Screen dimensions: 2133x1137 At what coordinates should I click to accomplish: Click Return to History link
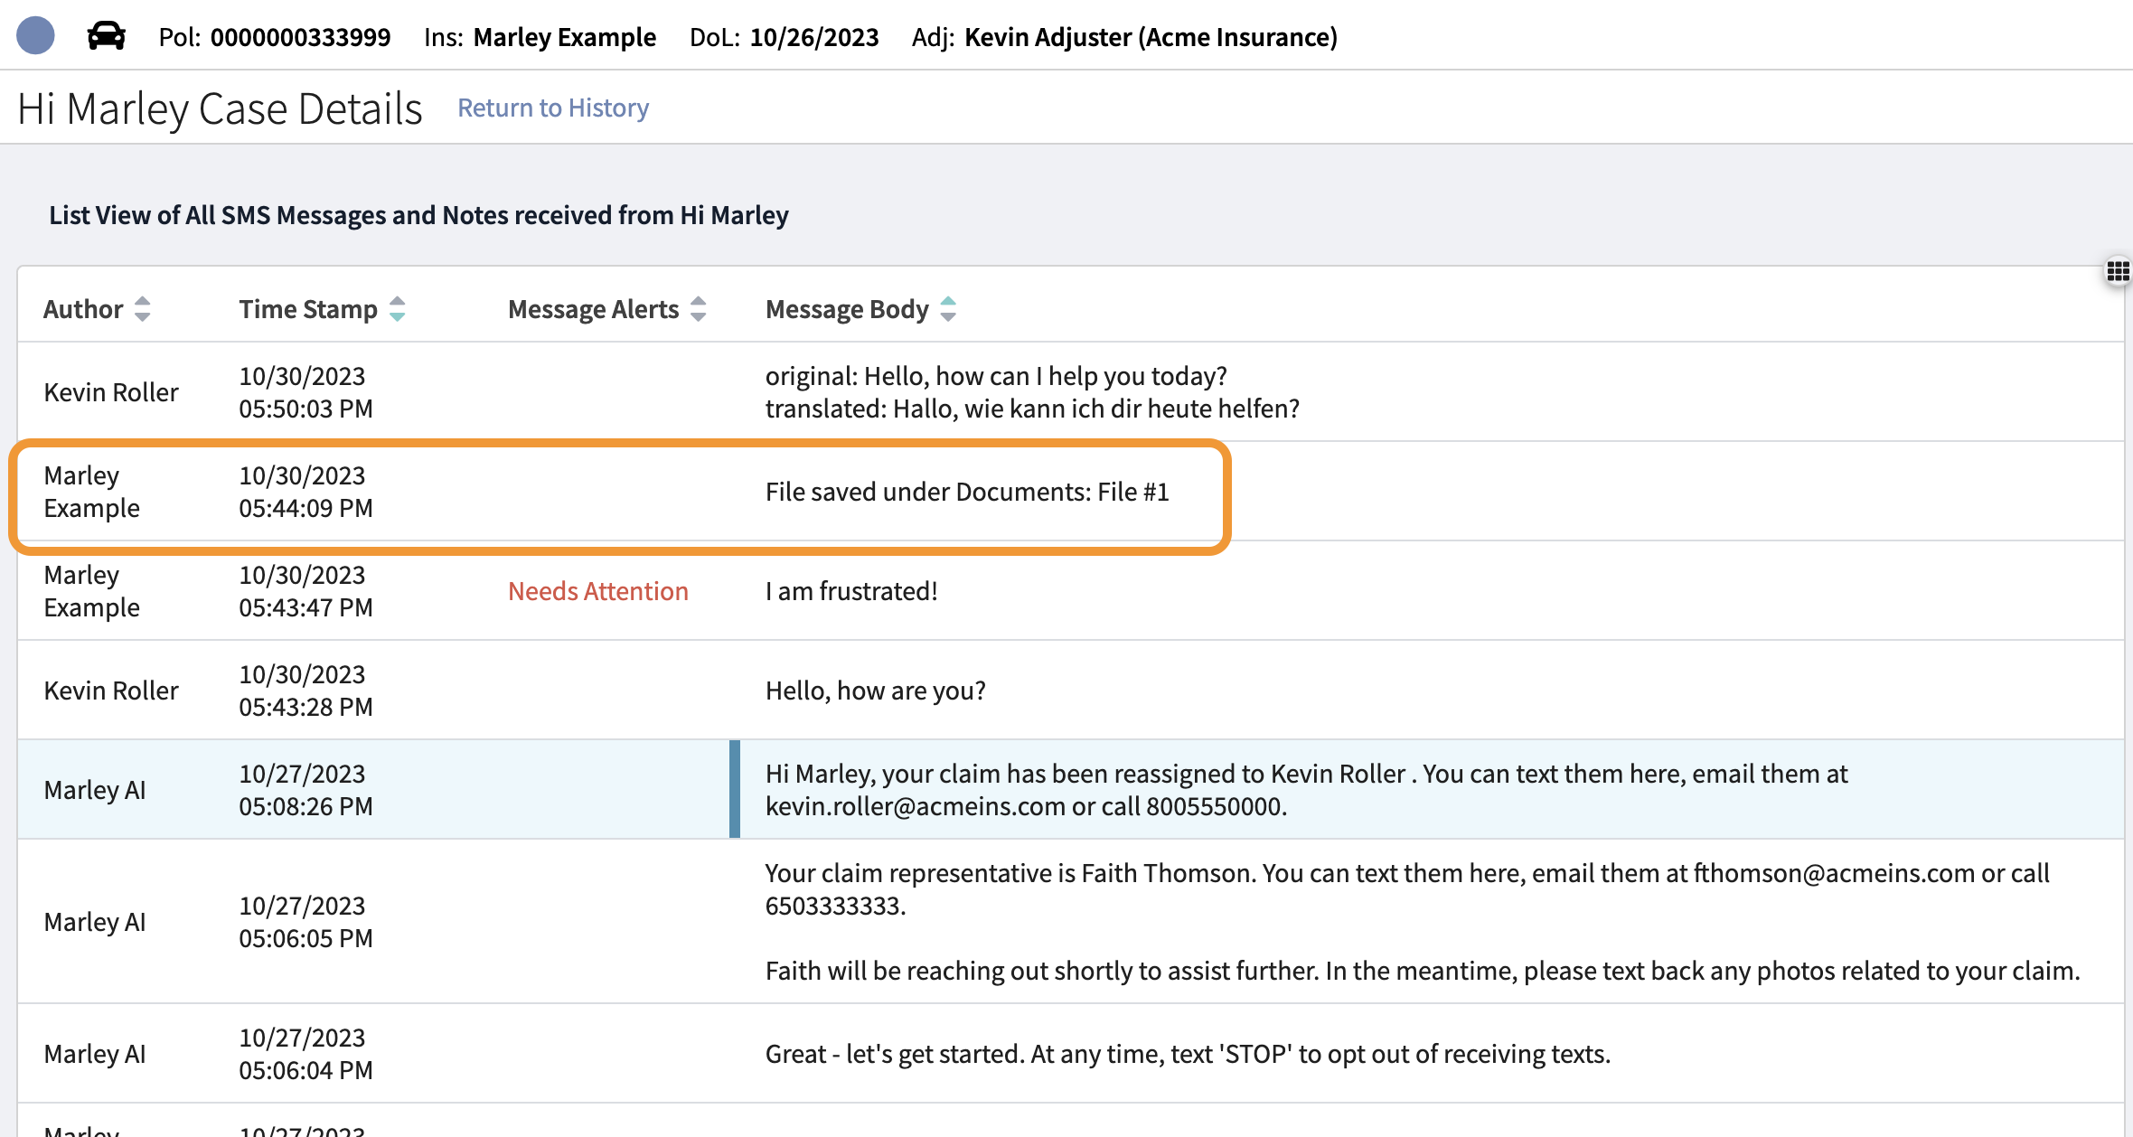(552, 108)
